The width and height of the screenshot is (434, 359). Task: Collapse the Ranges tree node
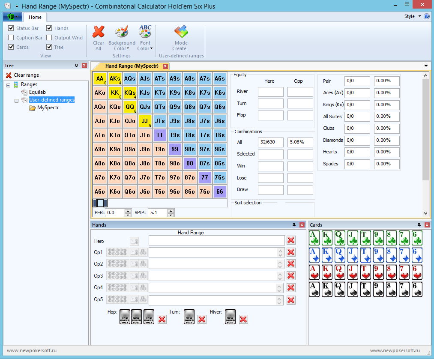click(9, 85)
